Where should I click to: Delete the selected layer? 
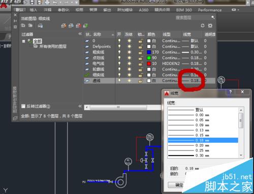78,26
